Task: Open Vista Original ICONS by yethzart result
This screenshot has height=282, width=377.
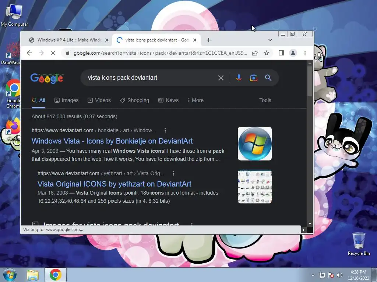Action: click(114, 184)
